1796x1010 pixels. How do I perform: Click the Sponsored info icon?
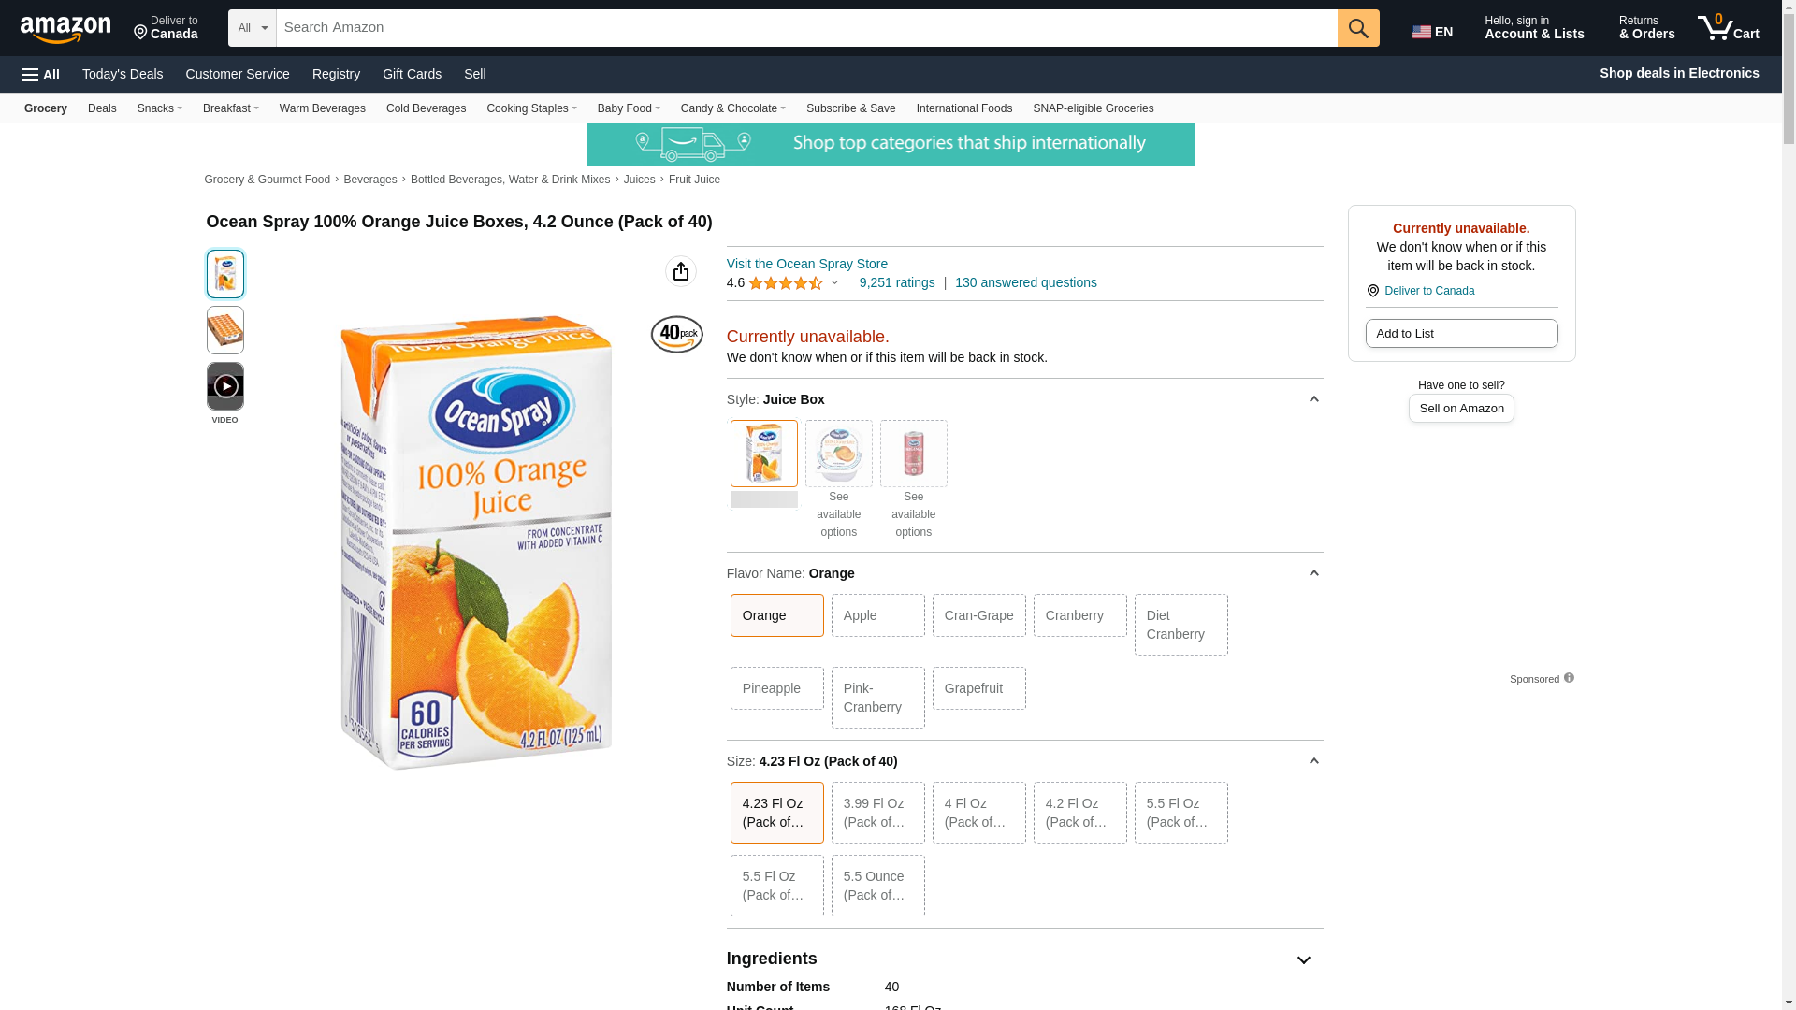pyautogui.click(x=1569, y=678)
